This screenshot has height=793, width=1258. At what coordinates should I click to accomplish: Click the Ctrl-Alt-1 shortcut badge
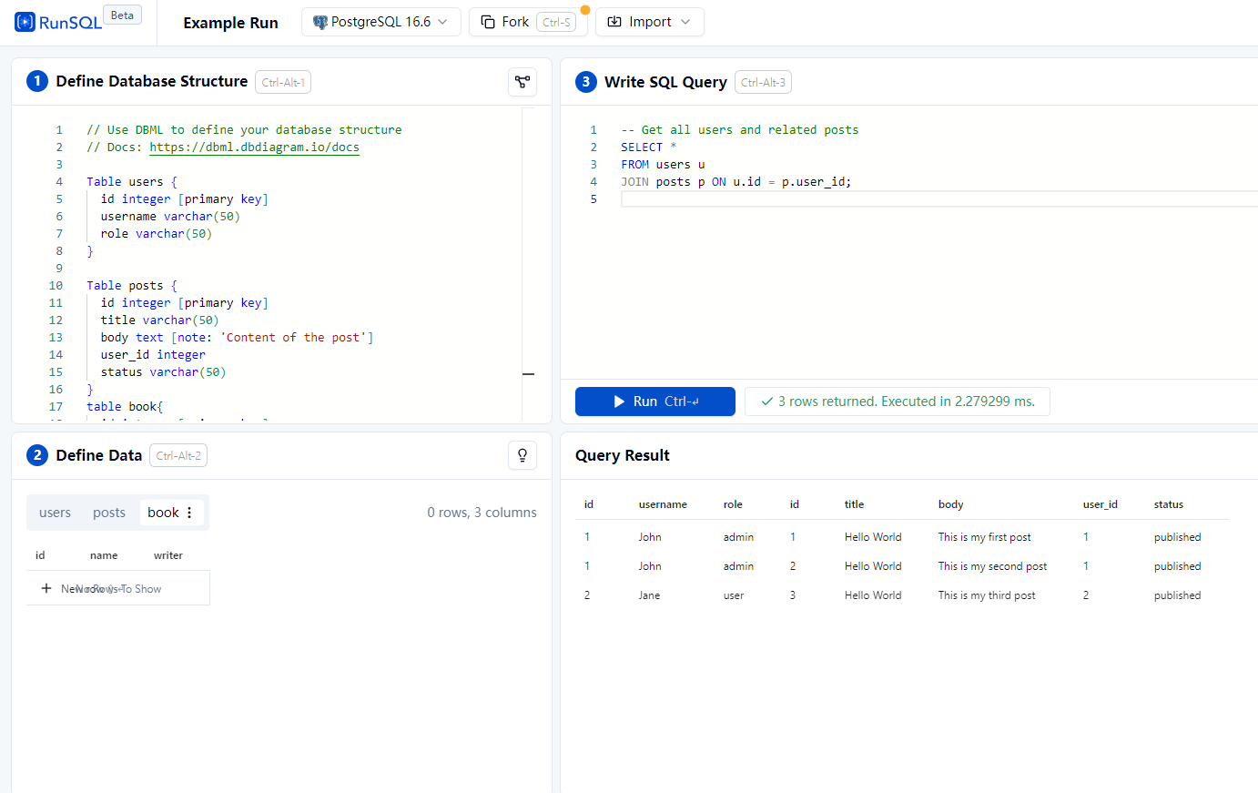(x=283, y=82)
